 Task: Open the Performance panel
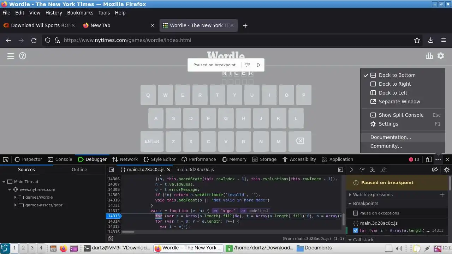point(198,159)
